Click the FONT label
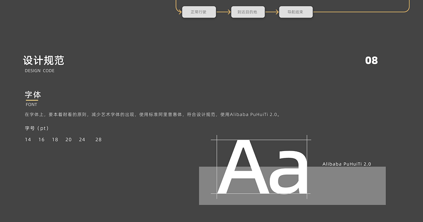This screenshot has height=222, width=423. coord(31,104)
